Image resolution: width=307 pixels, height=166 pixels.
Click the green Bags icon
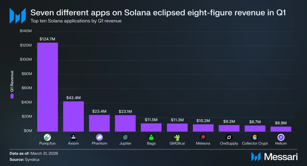[x=151, y=137]
